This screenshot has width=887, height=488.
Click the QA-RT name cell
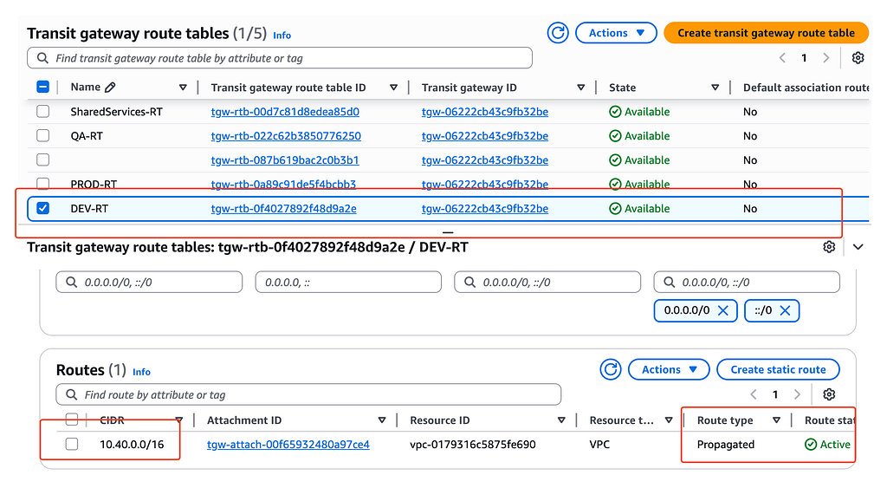87,136
